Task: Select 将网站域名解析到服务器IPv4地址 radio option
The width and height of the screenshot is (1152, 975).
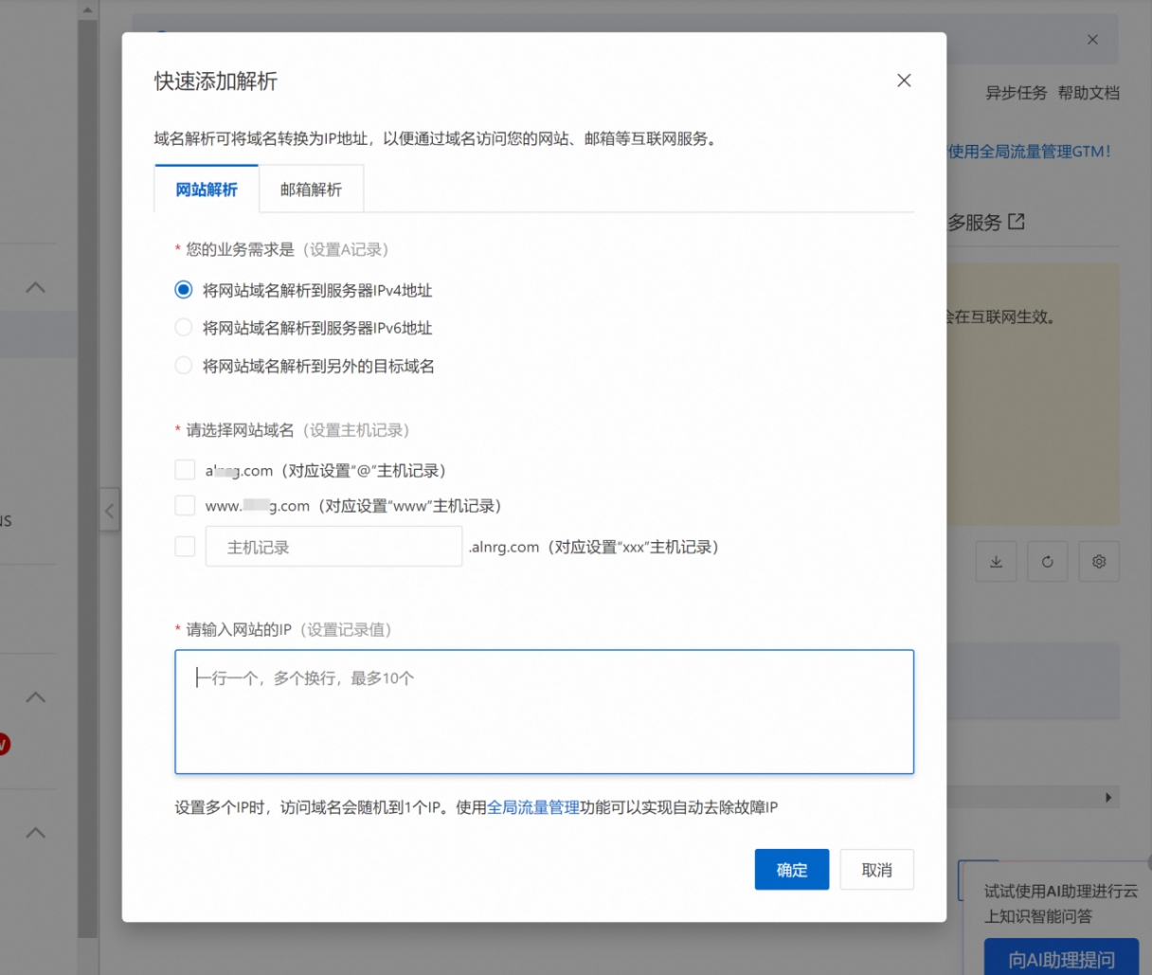Action: tap(184, 290)
